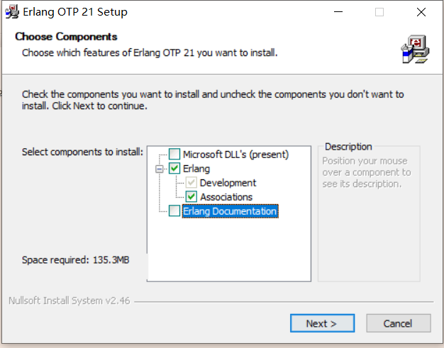
Task: Select the Associations tree label
Action: 226,197
